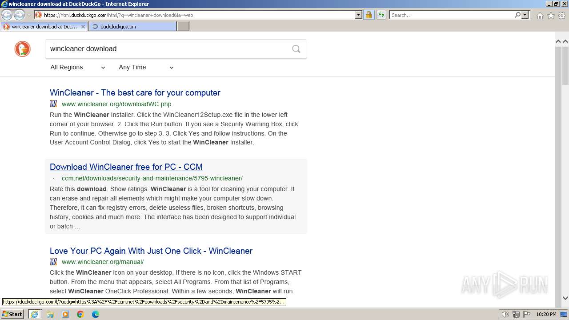
Task: Click the Action Center flag tray icon
Action: [x=526, y=314]
